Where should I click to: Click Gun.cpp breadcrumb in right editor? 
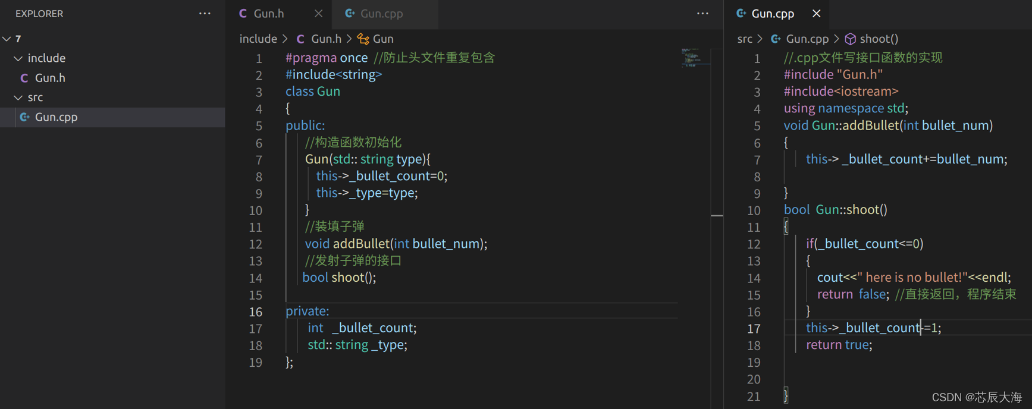pos(807,39)
